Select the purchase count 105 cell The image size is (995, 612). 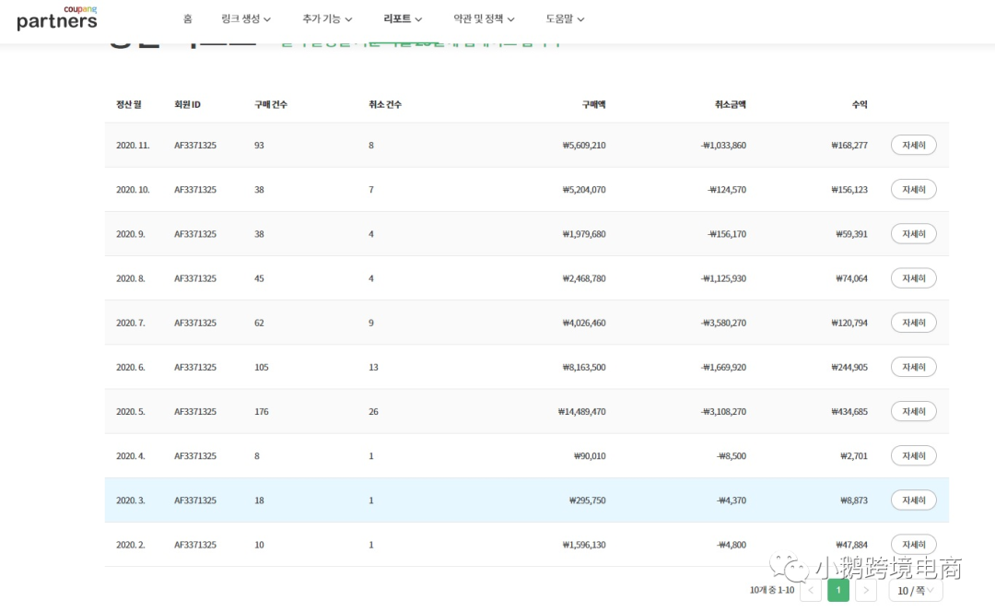(262, 368)
